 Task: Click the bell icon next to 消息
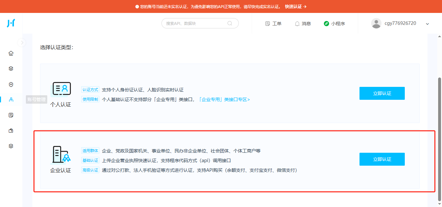pos(297,24)
